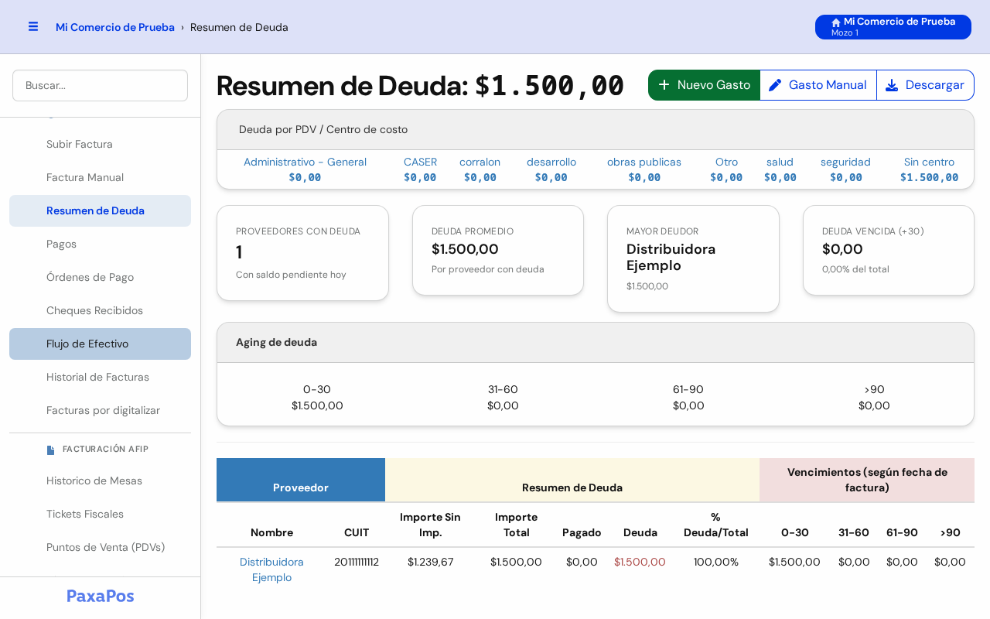Screen dimensions: 990x619
Task: Open Órdenes de Pago
Action: (100, 277)
